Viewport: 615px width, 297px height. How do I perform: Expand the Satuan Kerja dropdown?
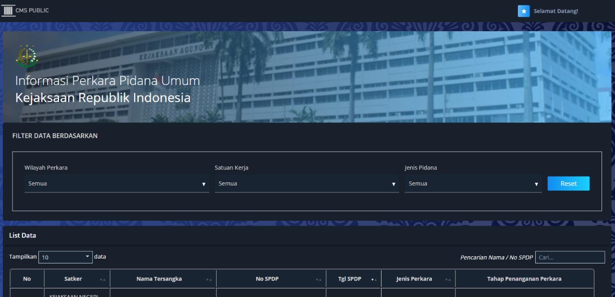pyautogui.click(x=307, y=184)
